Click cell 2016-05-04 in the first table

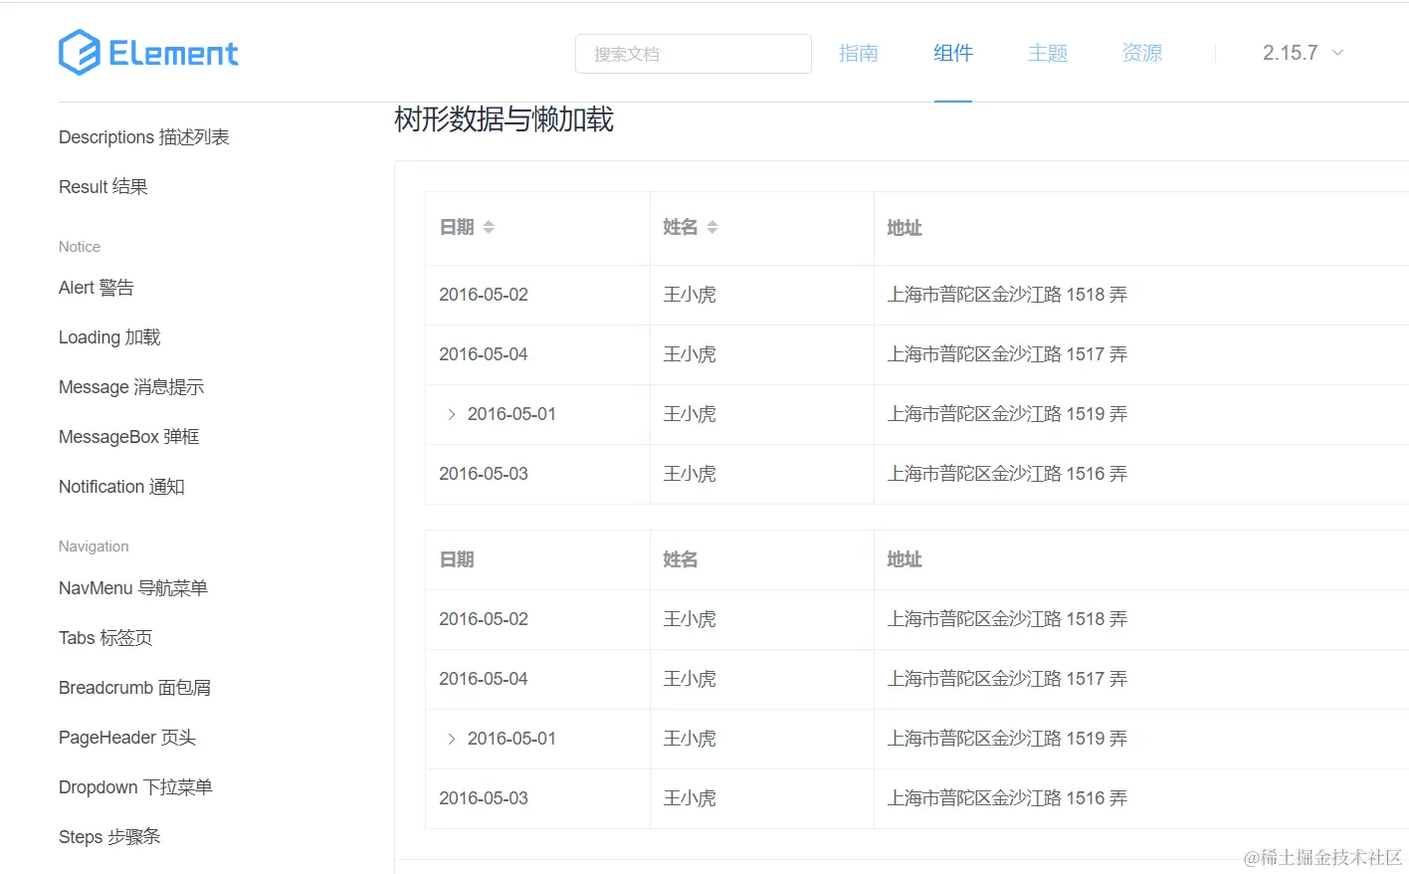(x=484, y=354)
